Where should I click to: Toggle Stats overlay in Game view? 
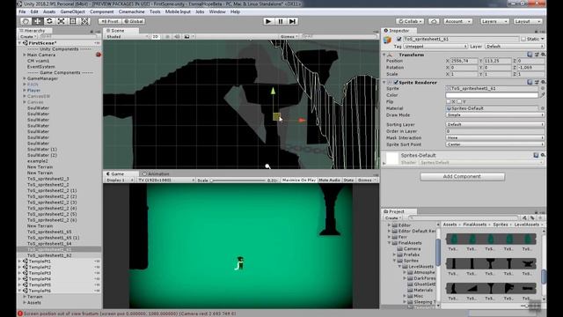click(x=348, y=180)
